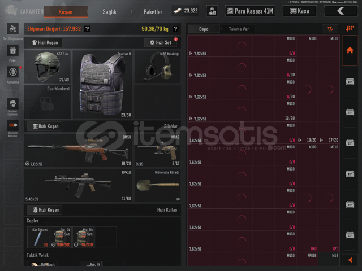Viewport: 362px width, 271px height.
Task: Click the Spartan B armor vest slot
Action: coord(102,84)
